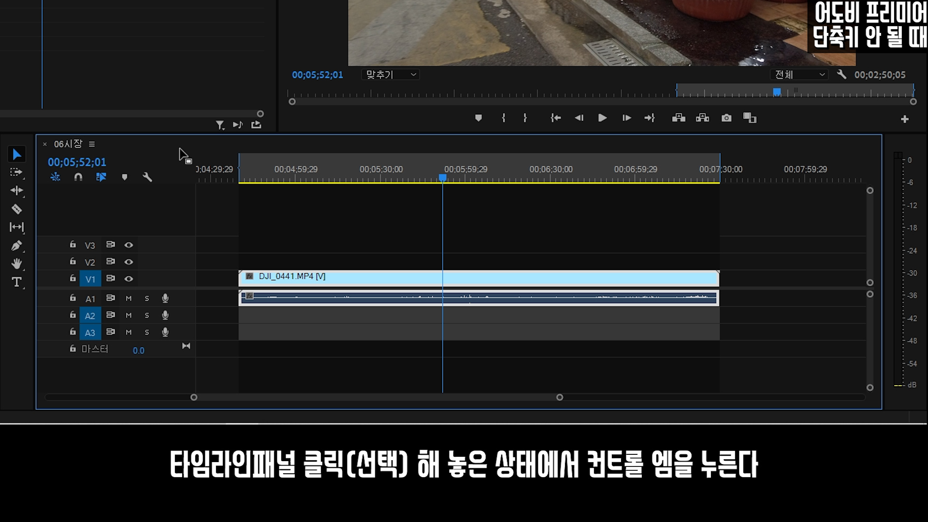Toggle V1 track output eye icon
The height and width of the screenshot is (522, 928).
(x=129, y=279)
